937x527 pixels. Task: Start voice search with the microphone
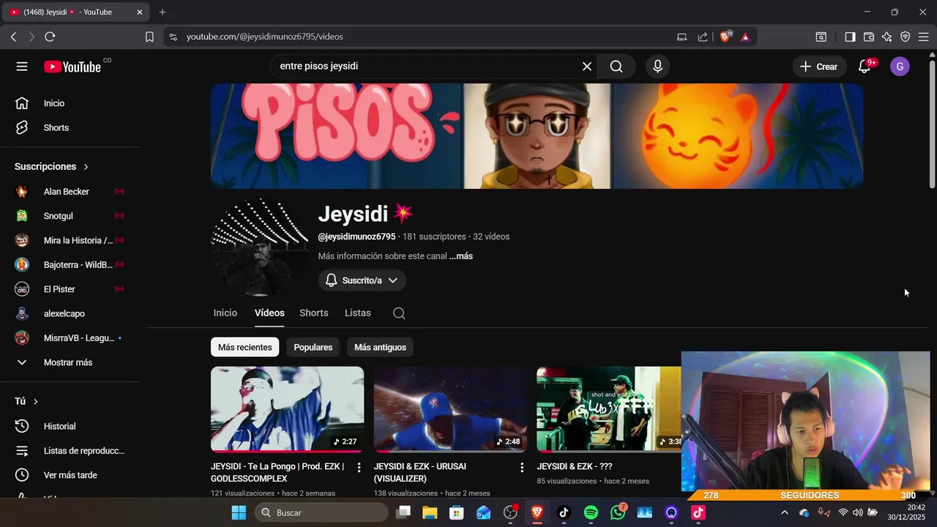tap(657, 67)
